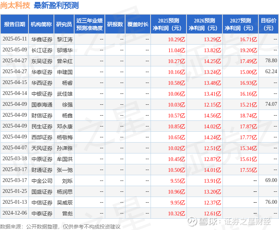
Task: Click 2027 forecast value 15.00亿
Action: [248, 72]
